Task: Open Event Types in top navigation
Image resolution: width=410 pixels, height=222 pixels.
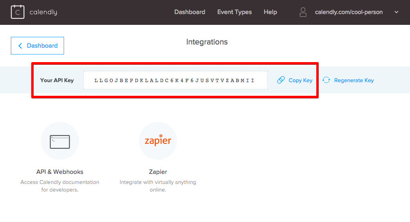Action: (x=234, y=12)
